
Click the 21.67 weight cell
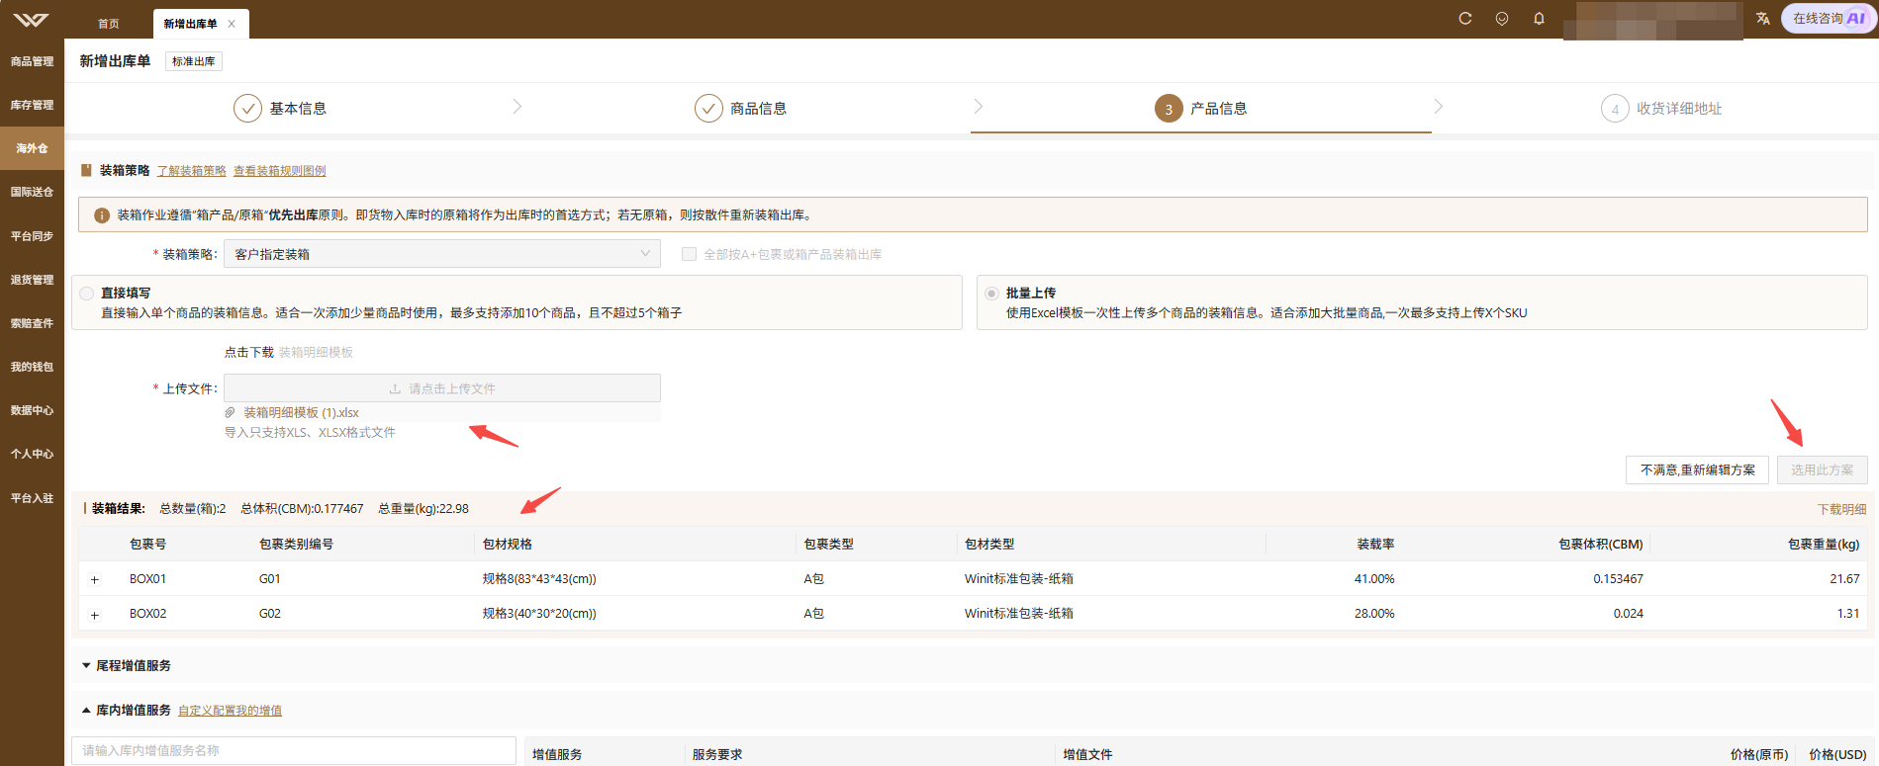(1844, 579)
